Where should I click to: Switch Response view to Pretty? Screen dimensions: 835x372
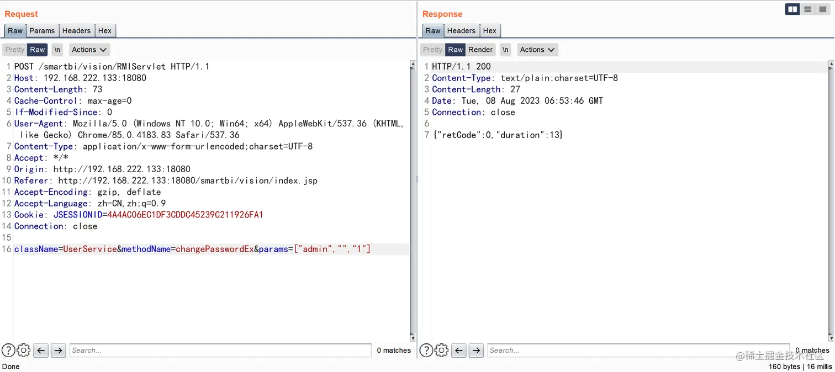click(432, 50)
